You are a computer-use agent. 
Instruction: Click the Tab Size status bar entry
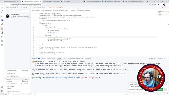pyautogui.click(x=134, y=94)
